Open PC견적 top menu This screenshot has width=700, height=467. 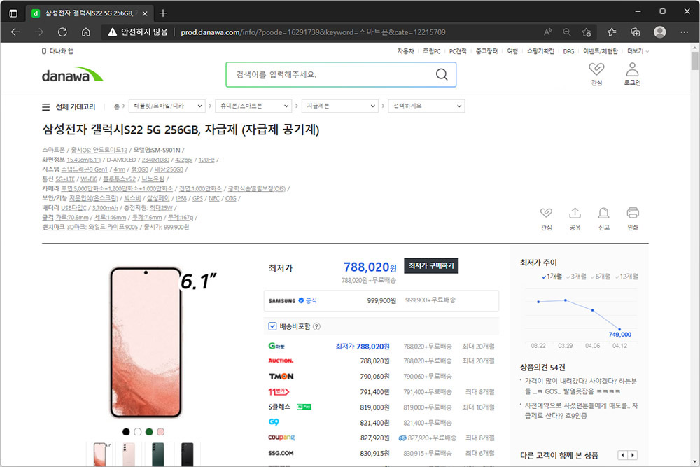pyautogui.click(x=458, y=51)
